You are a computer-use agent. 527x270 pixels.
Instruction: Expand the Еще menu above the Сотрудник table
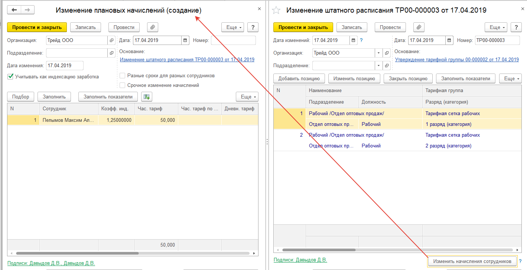point(247,97)
